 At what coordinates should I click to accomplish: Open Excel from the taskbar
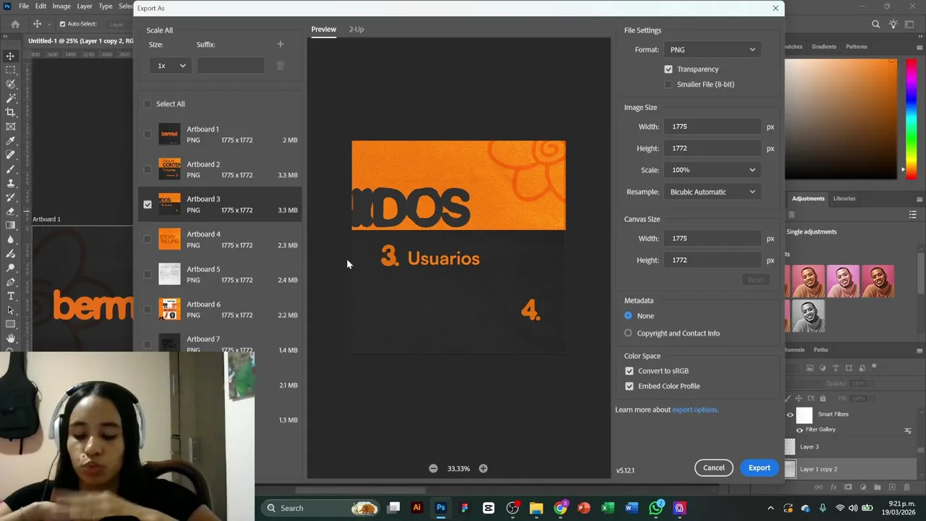tap(608, 508)
